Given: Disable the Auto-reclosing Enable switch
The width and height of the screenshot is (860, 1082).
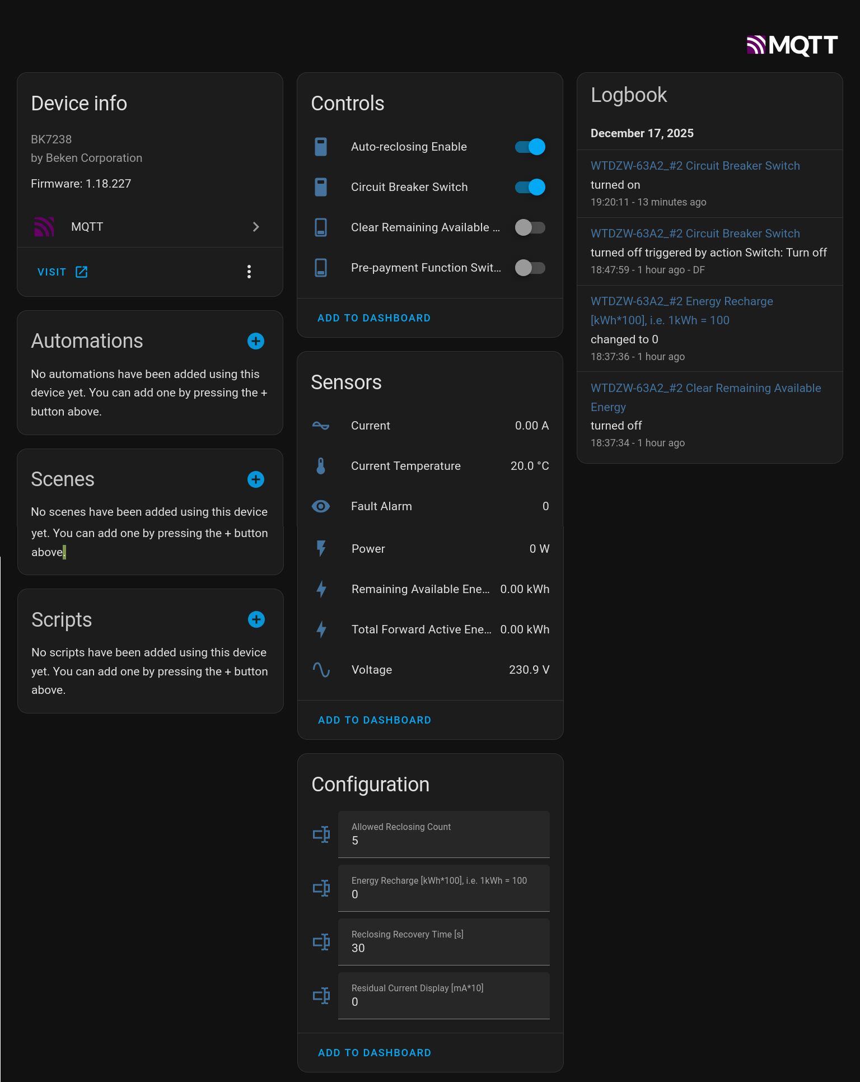Looking at the screenshot, I should pos(530,147).
